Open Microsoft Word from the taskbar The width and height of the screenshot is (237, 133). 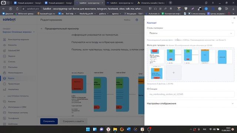pyautogui.click(x=128, y=129)
